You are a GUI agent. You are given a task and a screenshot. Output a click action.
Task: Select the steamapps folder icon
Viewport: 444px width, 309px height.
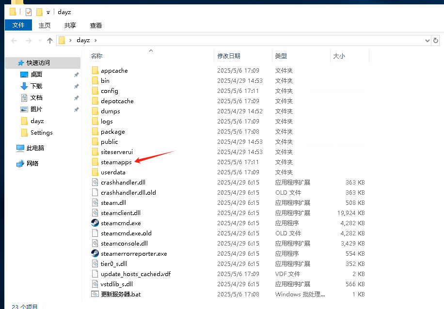click(x=95, y=162)
